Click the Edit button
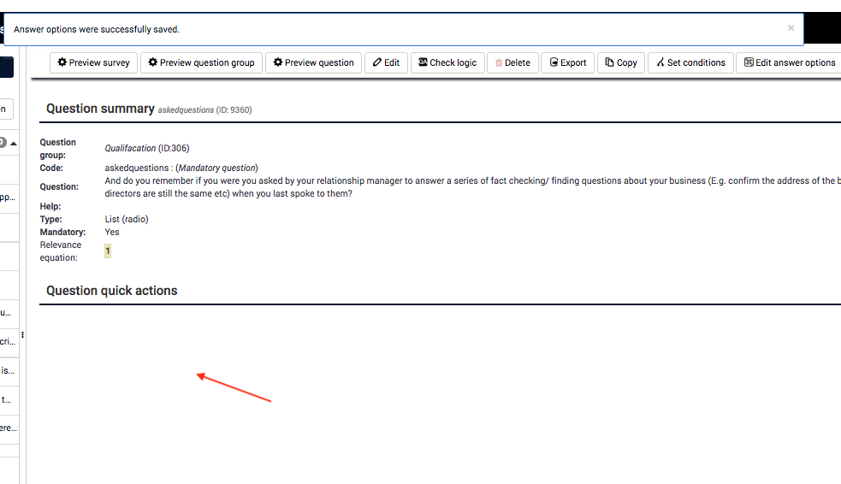This screenshot has width=841, height=484. (x=386, y=62)
